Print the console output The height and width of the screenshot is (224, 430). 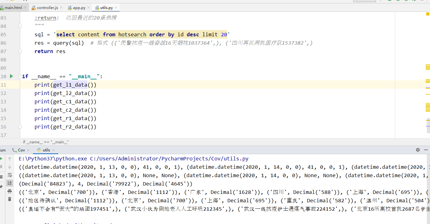click(x=10, y=191)
